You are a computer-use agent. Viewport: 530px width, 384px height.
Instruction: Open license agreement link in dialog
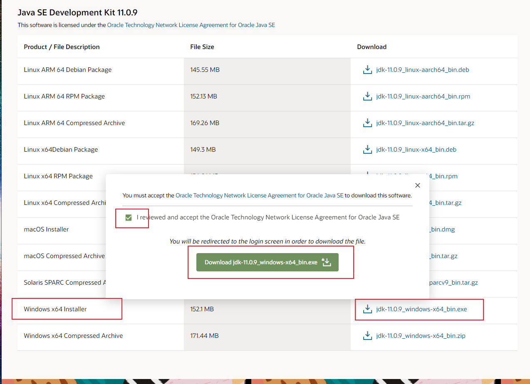(x=260, y=195)
